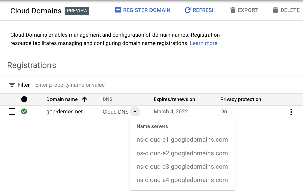Viewport: 303px width, 191px height.
Task: Click the Filter lines icon
Action: coord(12,85)
